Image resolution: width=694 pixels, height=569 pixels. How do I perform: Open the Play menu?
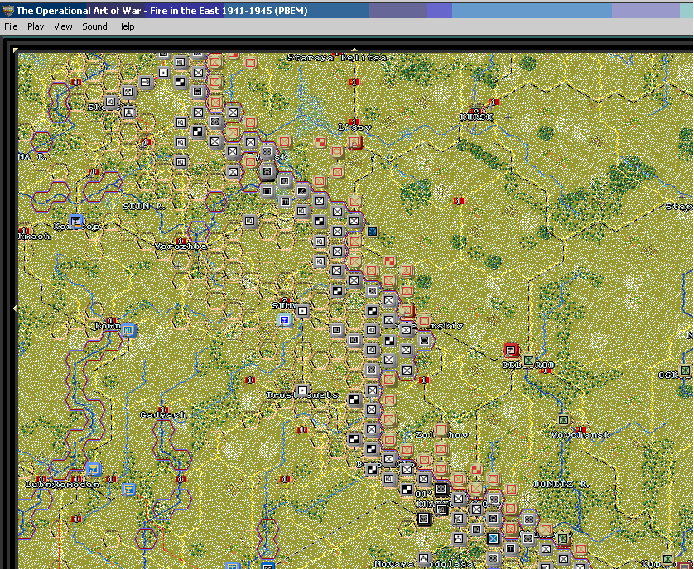[x=36, y=26]
